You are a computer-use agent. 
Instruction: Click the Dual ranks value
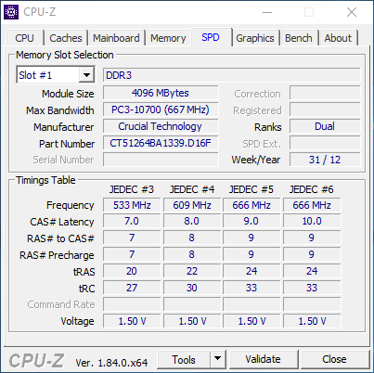pos(325,126)
